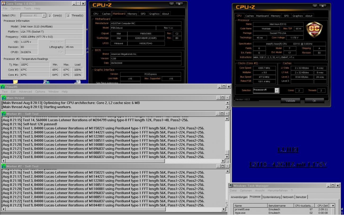Click vertical scrollbar of Worker #1 window
The width and height of the screenshot is (344, 215).
(x=227, y=138)
